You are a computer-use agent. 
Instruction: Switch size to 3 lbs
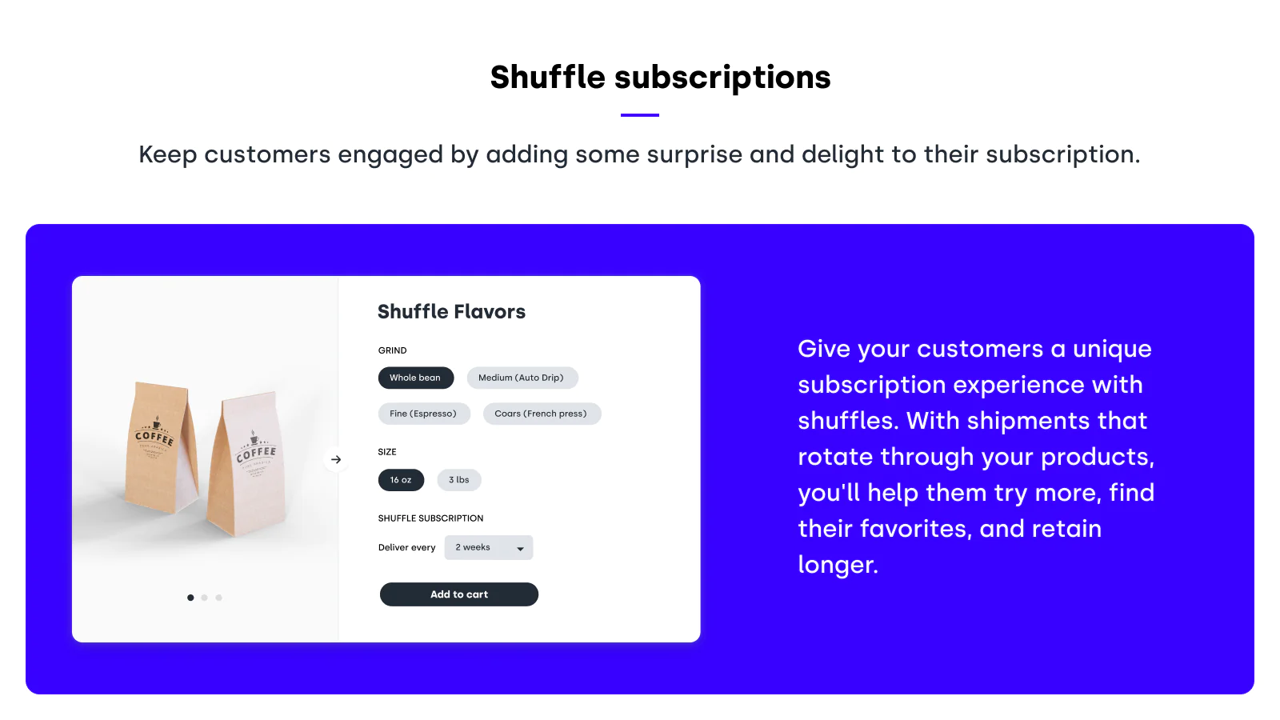coord(459,480)
